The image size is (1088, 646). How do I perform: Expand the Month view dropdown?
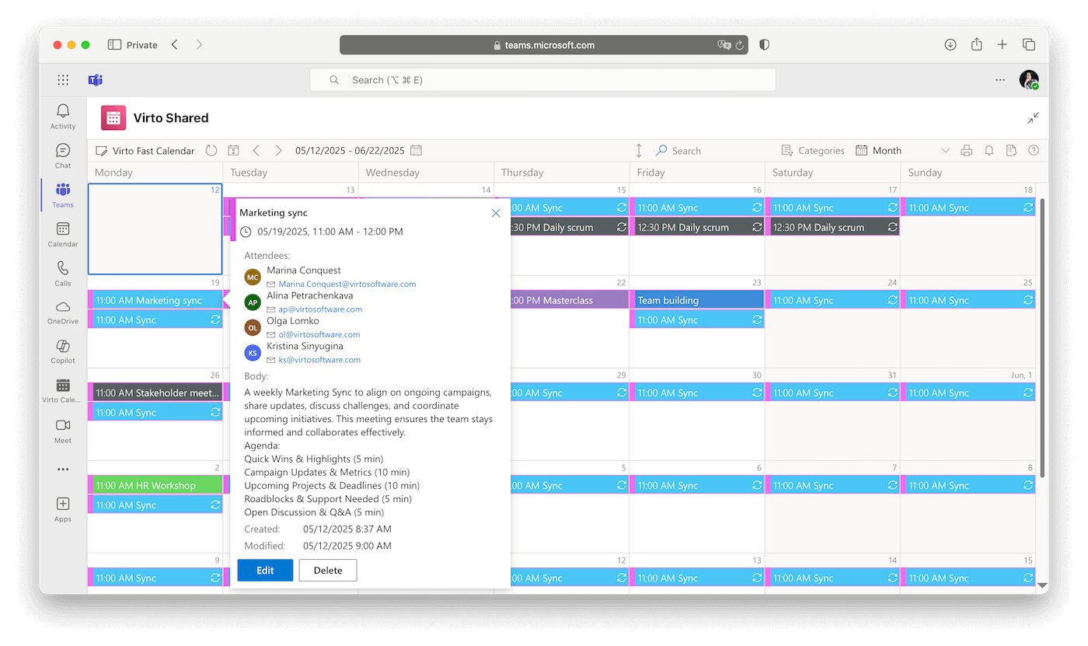[x=946, y=150]
